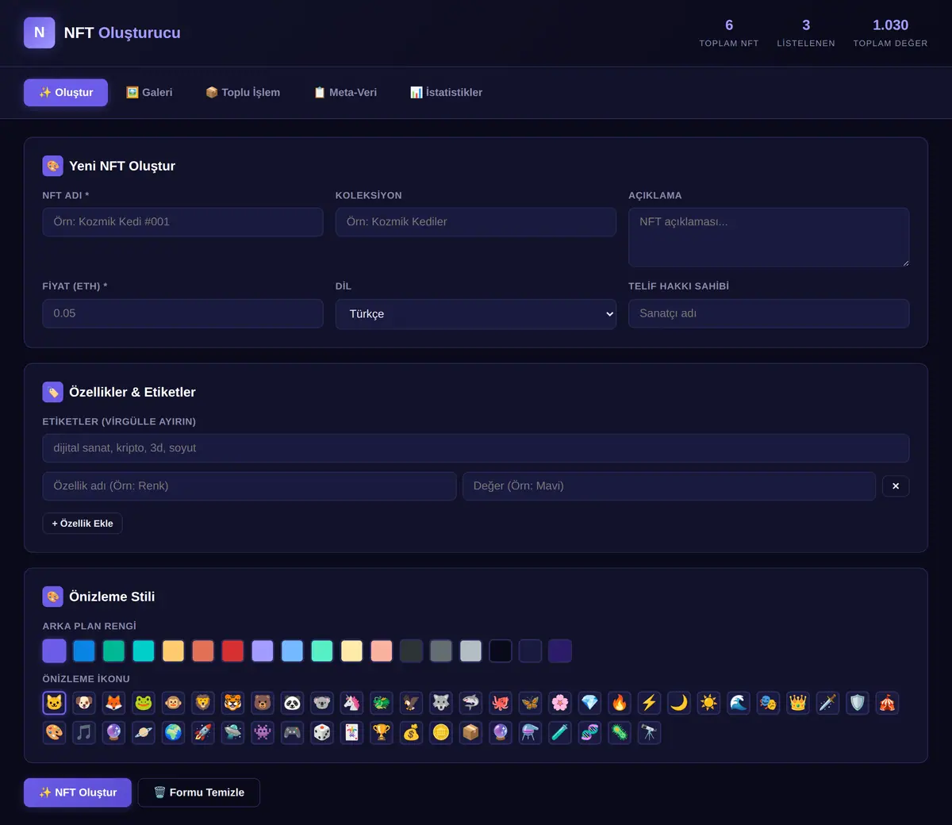Pick the UFO preview icon
952x825 pixels.
[x=232, y=732]
